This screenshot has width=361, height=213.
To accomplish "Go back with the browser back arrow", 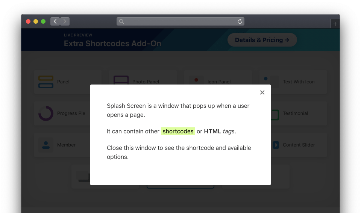I will pyautogui.click(x=55, y=21).
